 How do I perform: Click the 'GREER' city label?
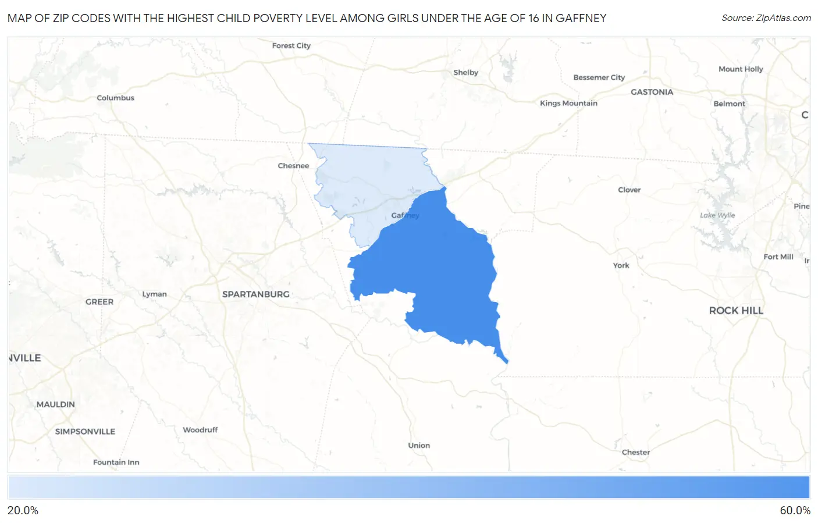point(99,302)
